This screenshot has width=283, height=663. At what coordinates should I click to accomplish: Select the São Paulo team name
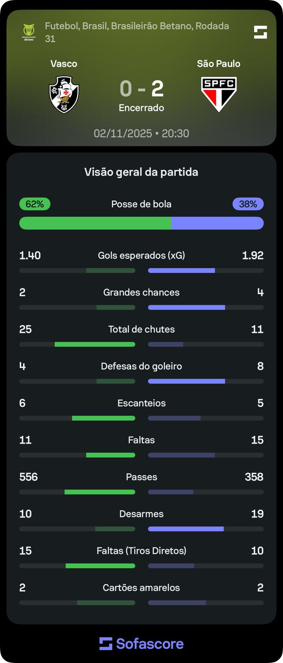tap(219, 64)
